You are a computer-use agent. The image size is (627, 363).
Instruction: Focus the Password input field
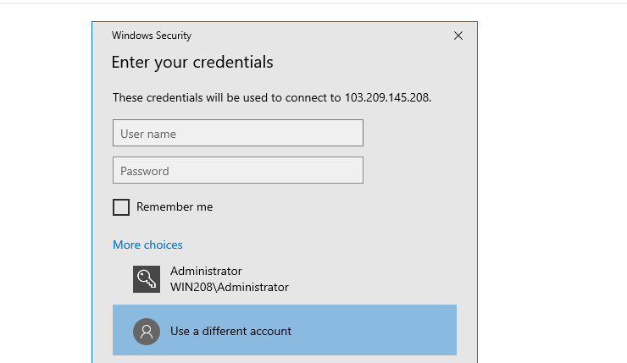[238, 171]
